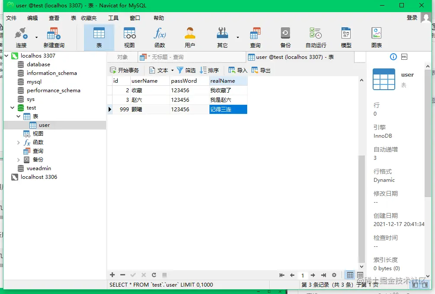
Task: Open the 文本 dropdown arrow
Action: 172,71
